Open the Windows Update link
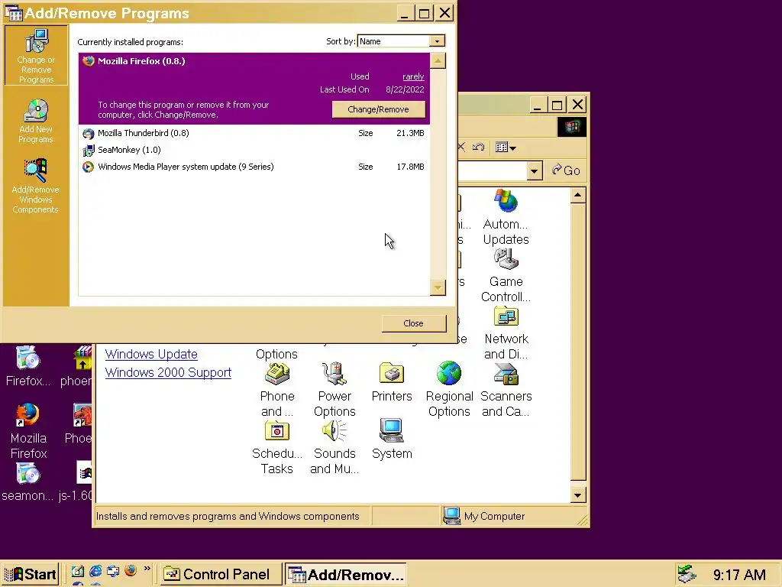782x587 pixels. 151,354
